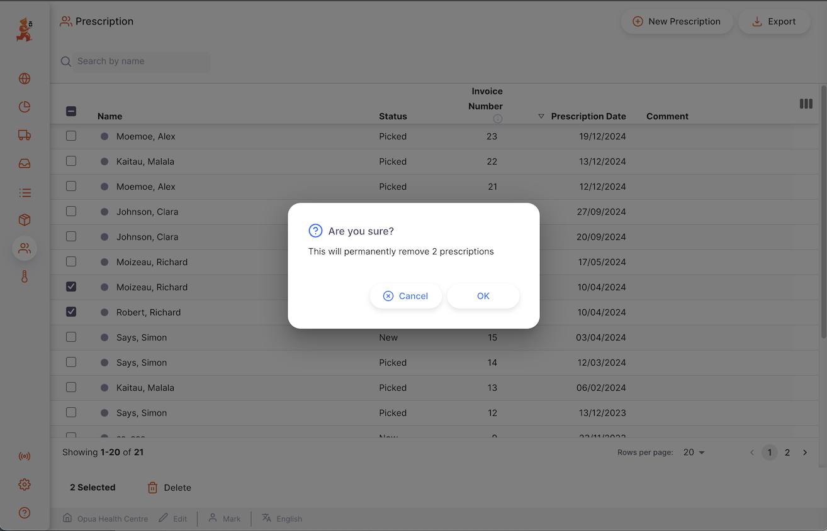
Task: Click the Search by name field
Action: click(142, 61)
